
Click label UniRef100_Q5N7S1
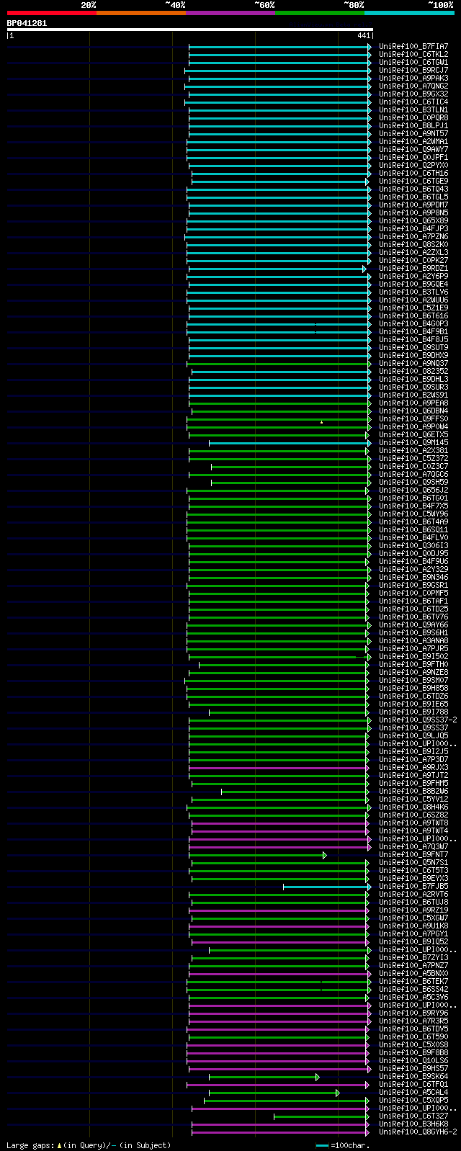(x=413, y=862)
